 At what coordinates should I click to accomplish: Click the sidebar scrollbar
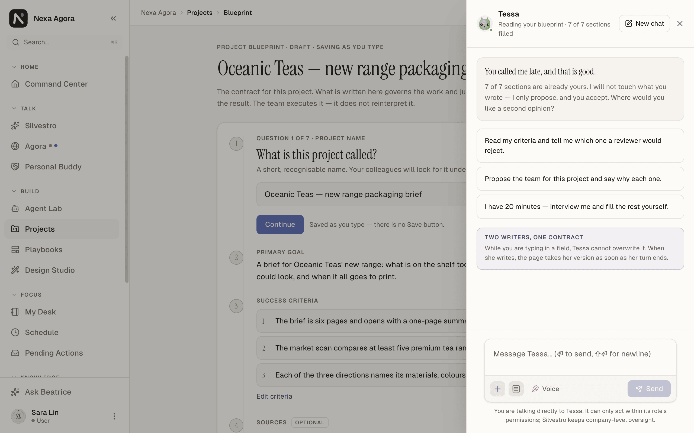point(127,169)
